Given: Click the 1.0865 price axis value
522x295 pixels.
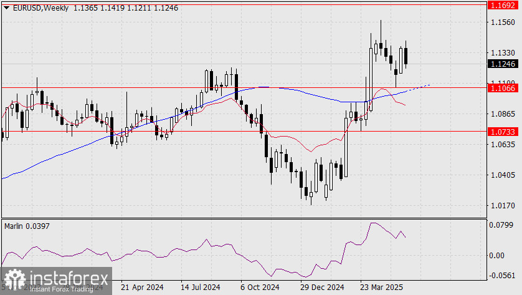Looking at the screenshot, I should click(503, 114).
